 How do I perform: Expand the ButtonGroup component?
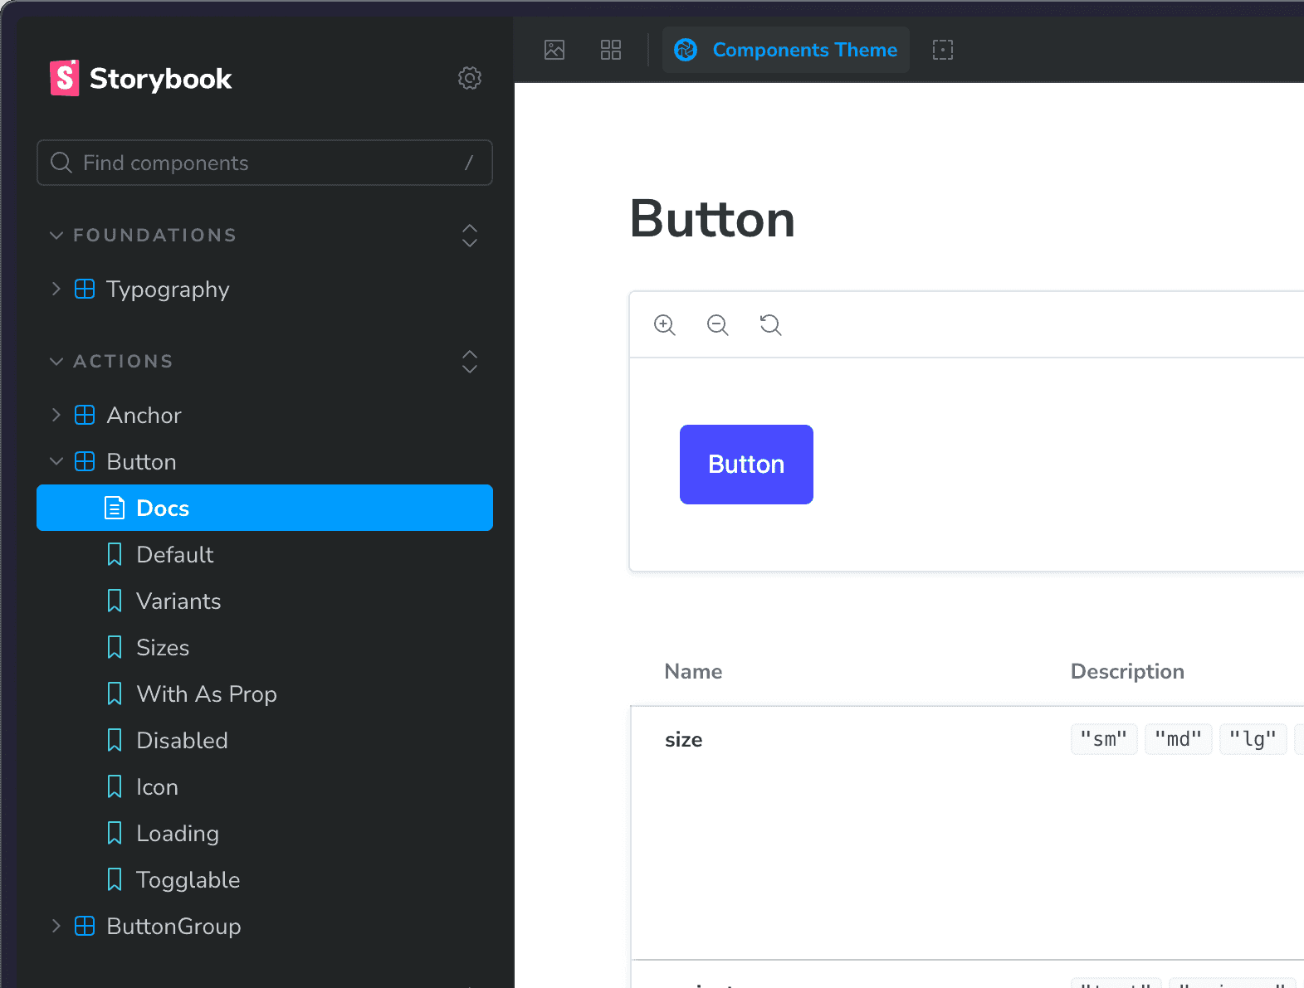(56, 926)
